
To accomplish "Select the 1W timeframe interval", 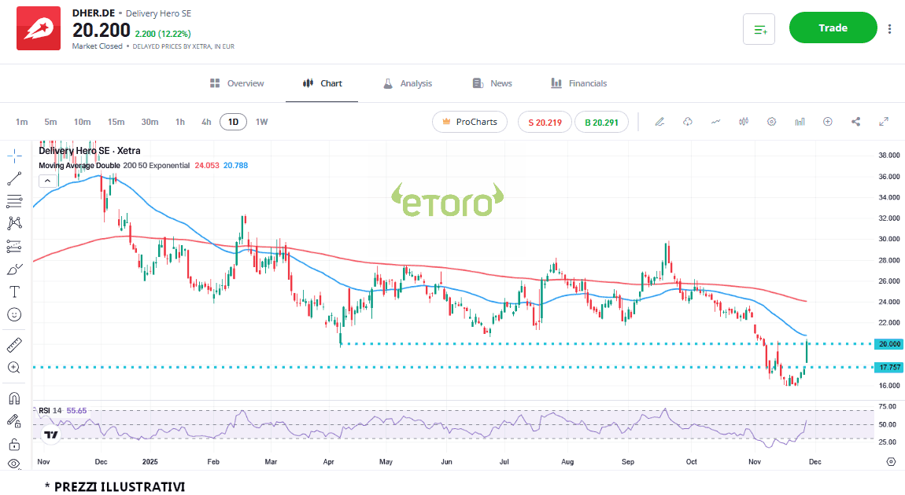I will coord(261,122).
